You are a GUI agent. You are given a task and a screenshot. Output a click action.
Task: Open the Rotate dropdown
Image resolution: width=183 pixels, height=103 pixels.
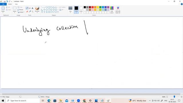[x=21, y=12]
